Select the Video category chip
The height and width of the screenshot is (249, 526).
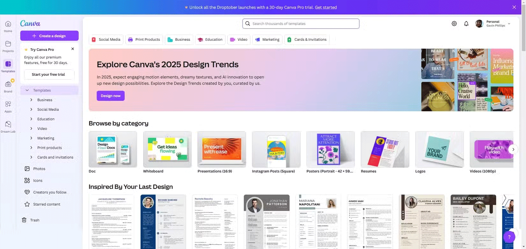[239, 39]
